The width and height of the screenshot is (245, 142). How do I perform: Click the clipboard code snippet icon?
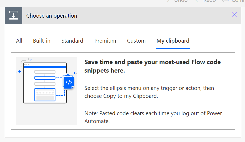tap(69, 82)
